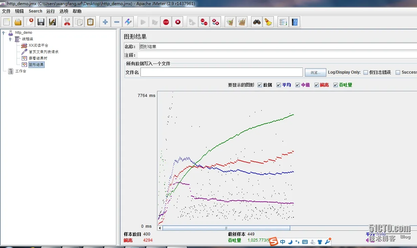Image resolution: width=417 pixels, height=248 pixels.
Task: Click the 中 Chinese mode icon in IME bar
Action: pos(283,242)
